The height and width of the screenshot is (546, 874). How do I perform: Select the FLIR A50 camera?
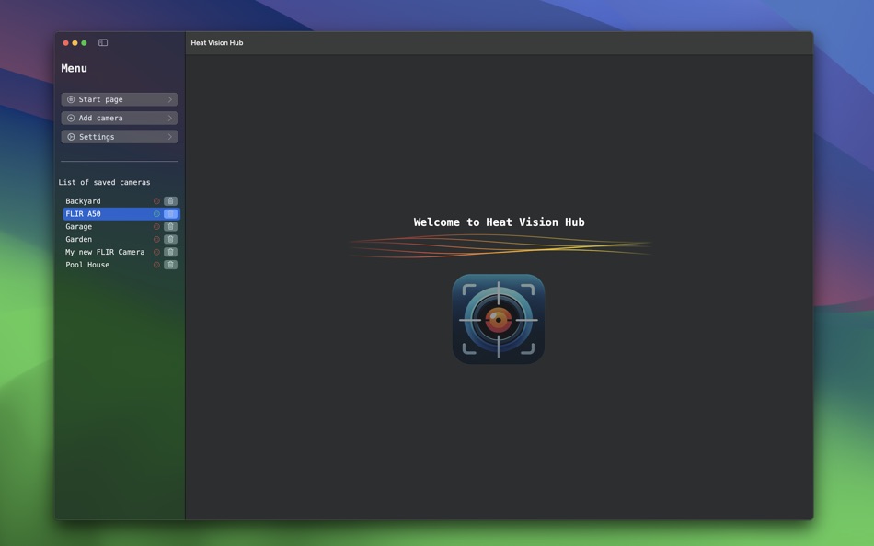pyautogui.click(x=121, y=214)
